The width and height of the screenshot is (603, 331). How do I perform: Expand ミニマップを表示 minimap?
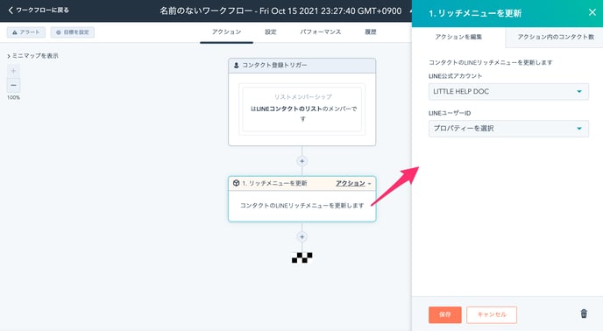point(32,56)
